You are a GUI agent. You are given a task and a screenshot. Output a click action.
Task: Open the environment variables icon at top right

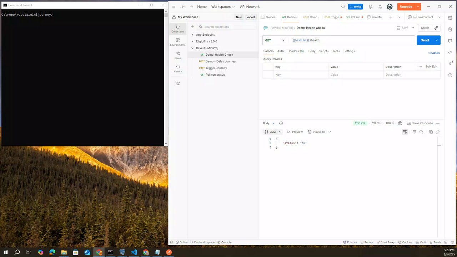pos(450,17)
